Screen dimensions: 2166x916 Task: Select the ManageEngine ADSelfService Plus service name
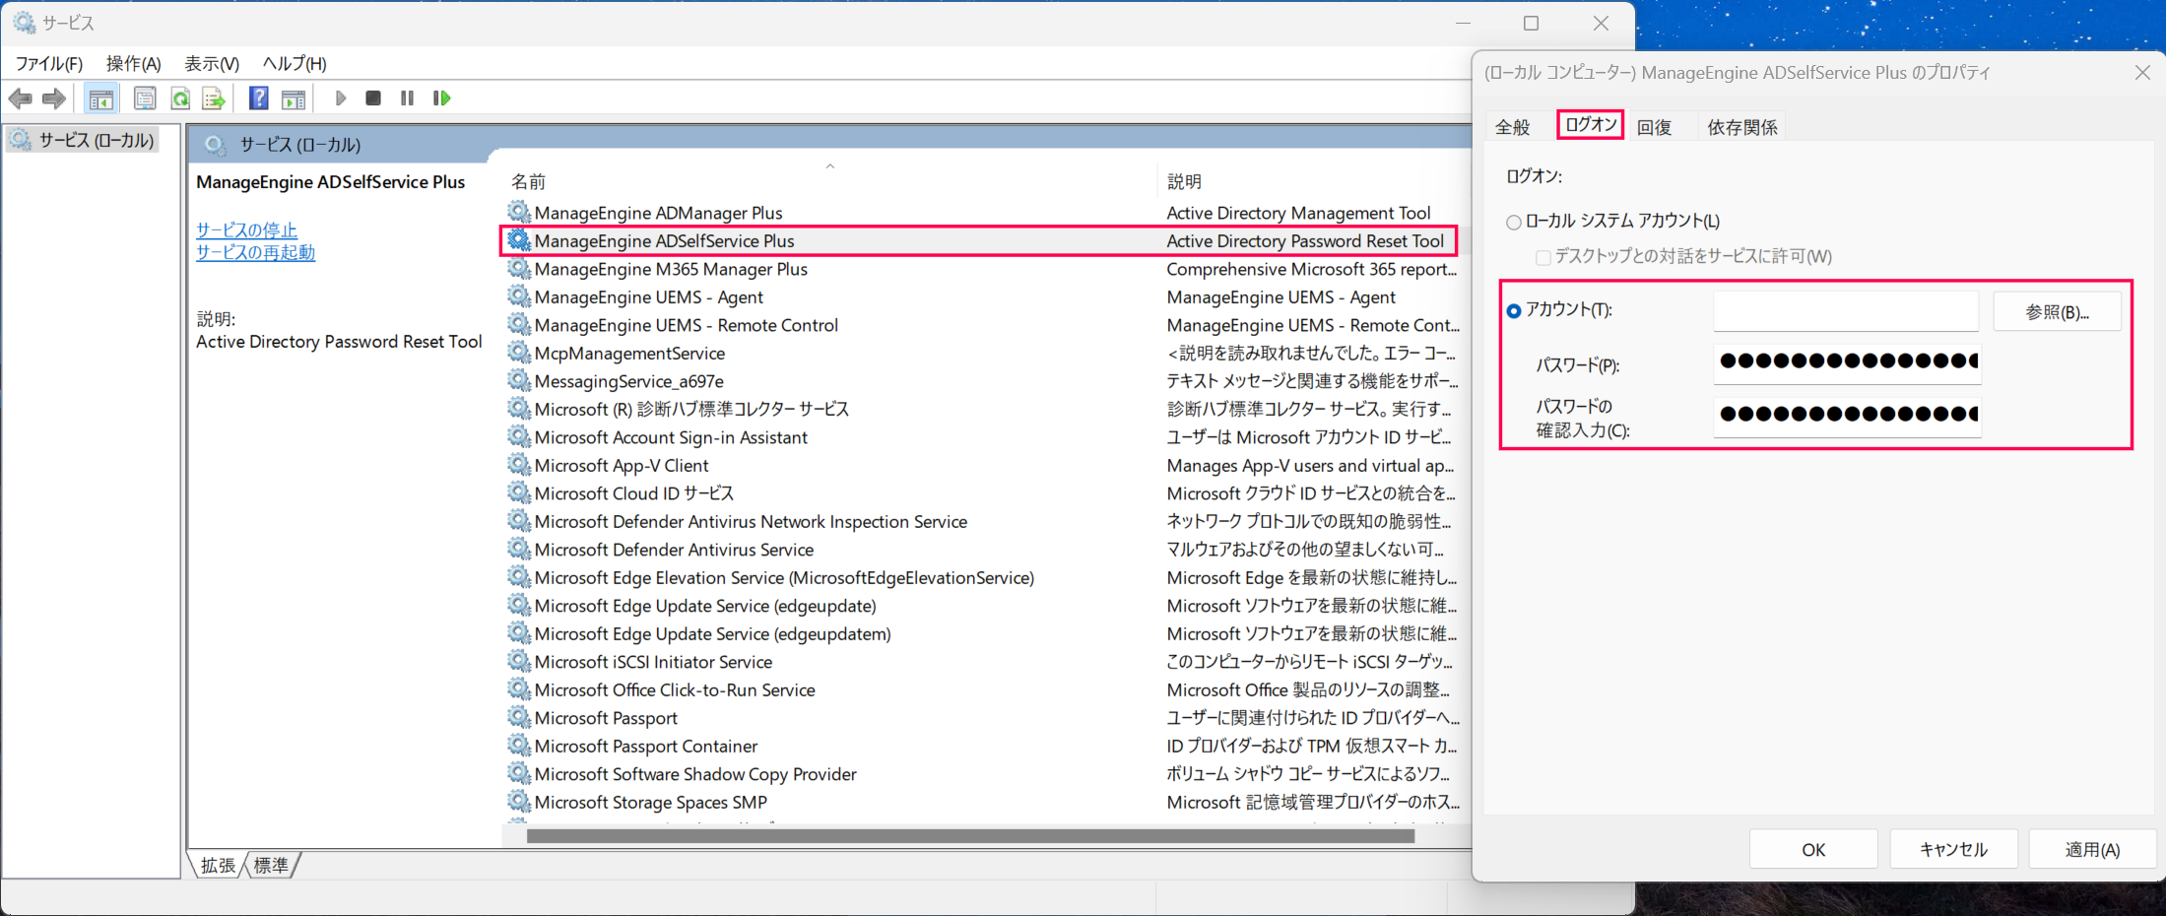pos(664,241)
